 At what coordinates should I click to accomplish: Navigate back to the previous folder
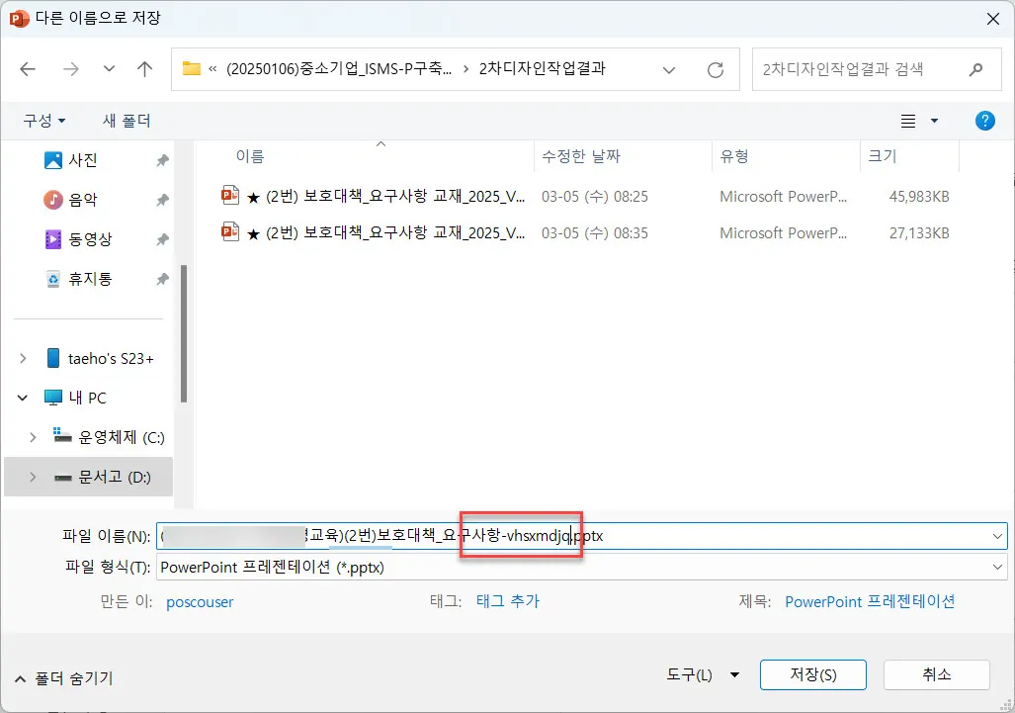point(28,68)
